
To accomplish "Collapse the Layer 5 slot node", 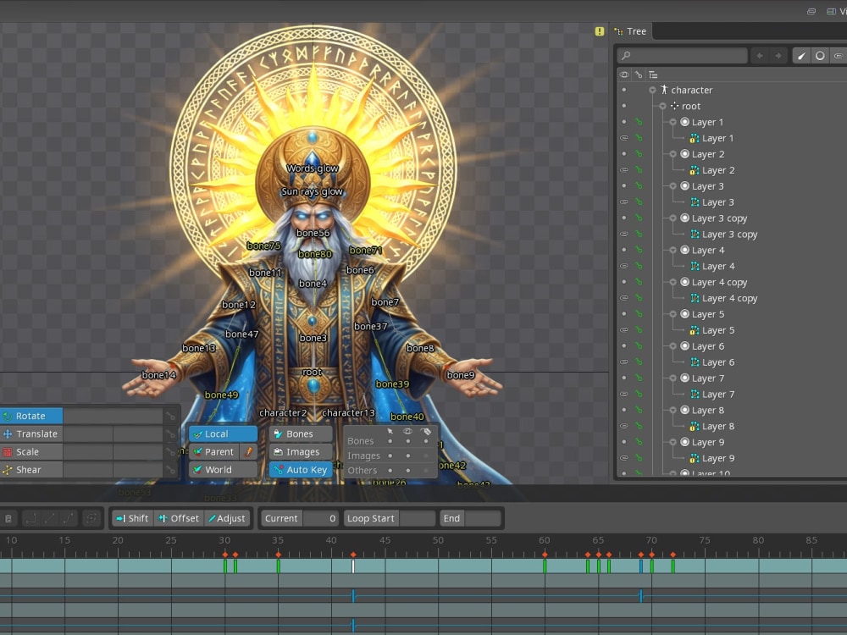I will (x=673, y=314).
